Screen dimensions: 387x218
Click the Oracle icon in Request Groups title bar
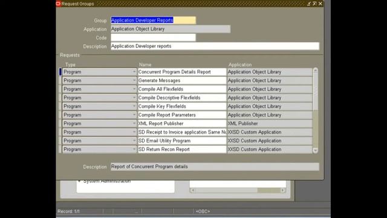58,4
